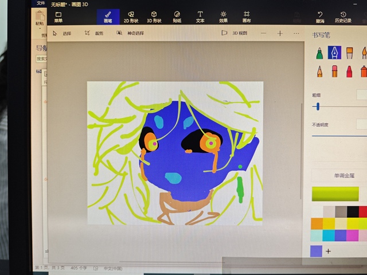Pick the Select (选择) tool

coord(62,33)
